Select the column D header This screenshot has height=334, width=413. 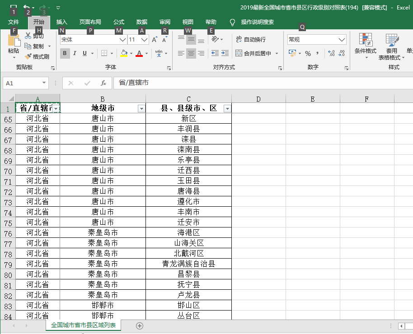point(258,99)
